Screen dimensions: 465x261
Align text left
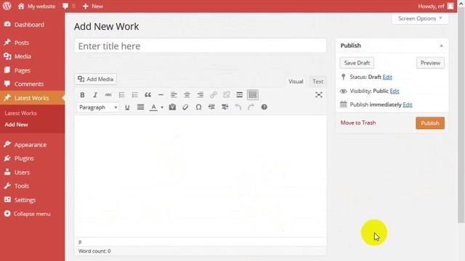174,95
